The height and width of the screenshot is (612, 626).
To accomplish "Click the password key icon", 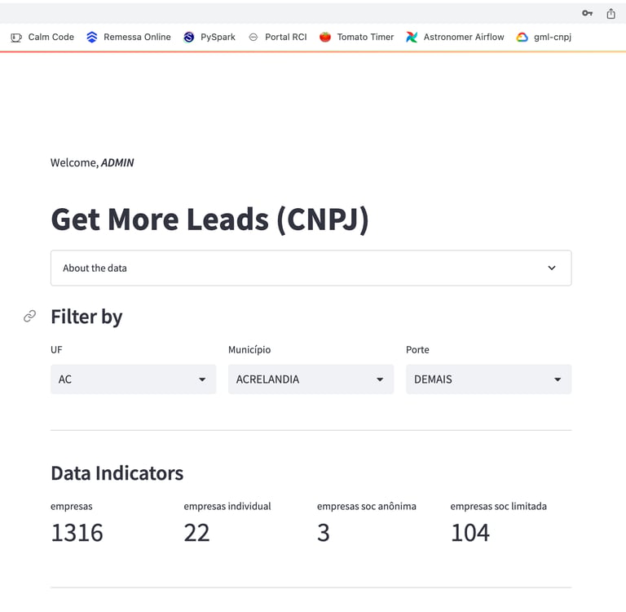I will pyautogui.click(x=587, y=13).
